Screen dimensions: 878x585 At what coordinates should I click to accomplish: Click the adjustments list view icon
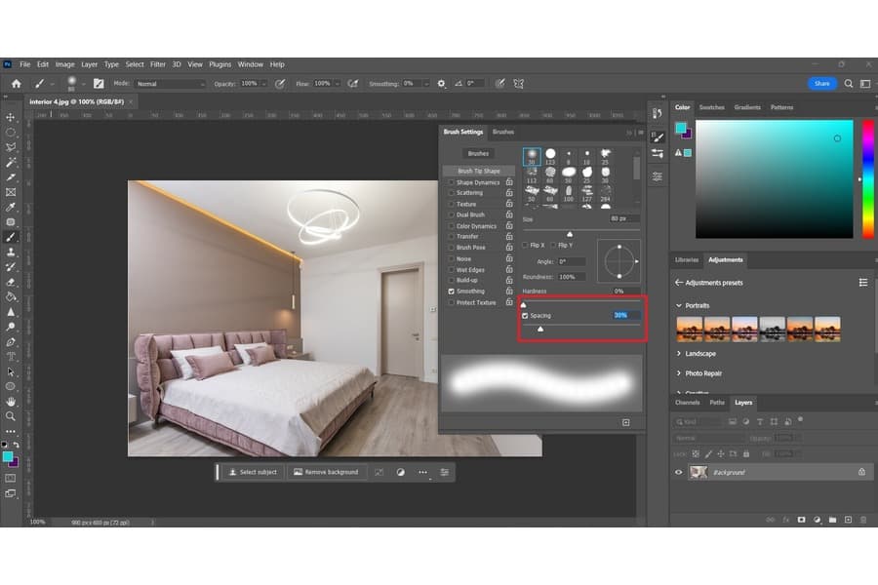(x=863, y=283)
